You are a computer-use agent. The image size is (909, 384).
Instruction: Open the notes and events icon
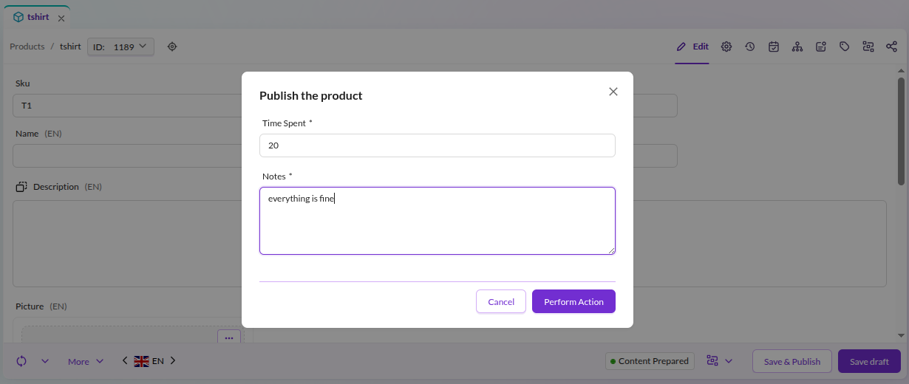tap(821, 47)
